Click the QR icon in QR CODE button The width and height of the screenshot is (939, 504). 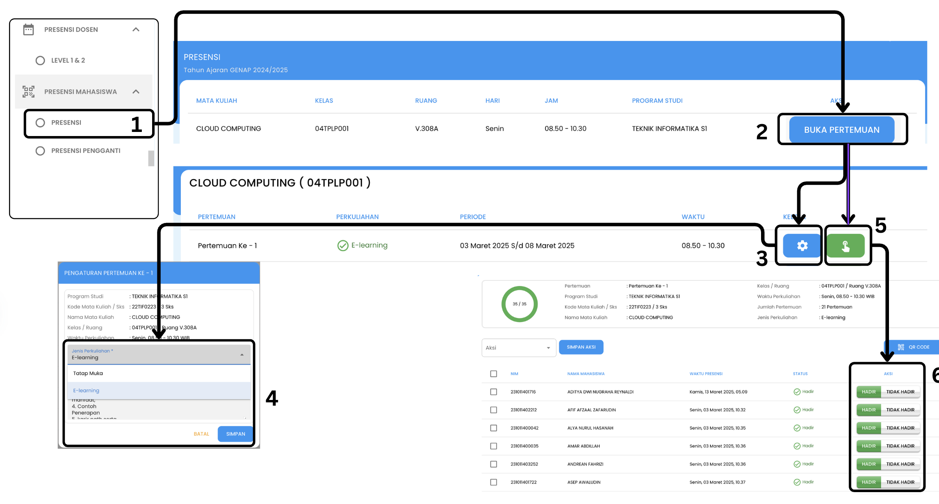point(901,347)
